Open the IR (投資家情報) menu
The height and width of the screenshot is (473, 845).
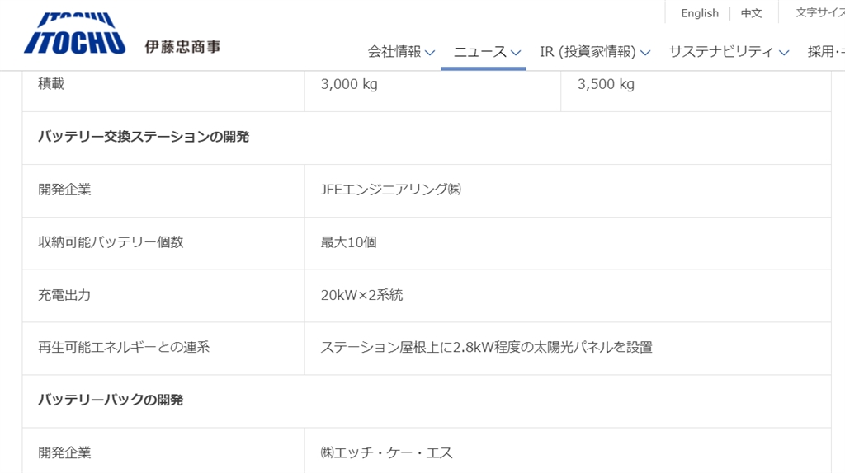tap(588, 52)
